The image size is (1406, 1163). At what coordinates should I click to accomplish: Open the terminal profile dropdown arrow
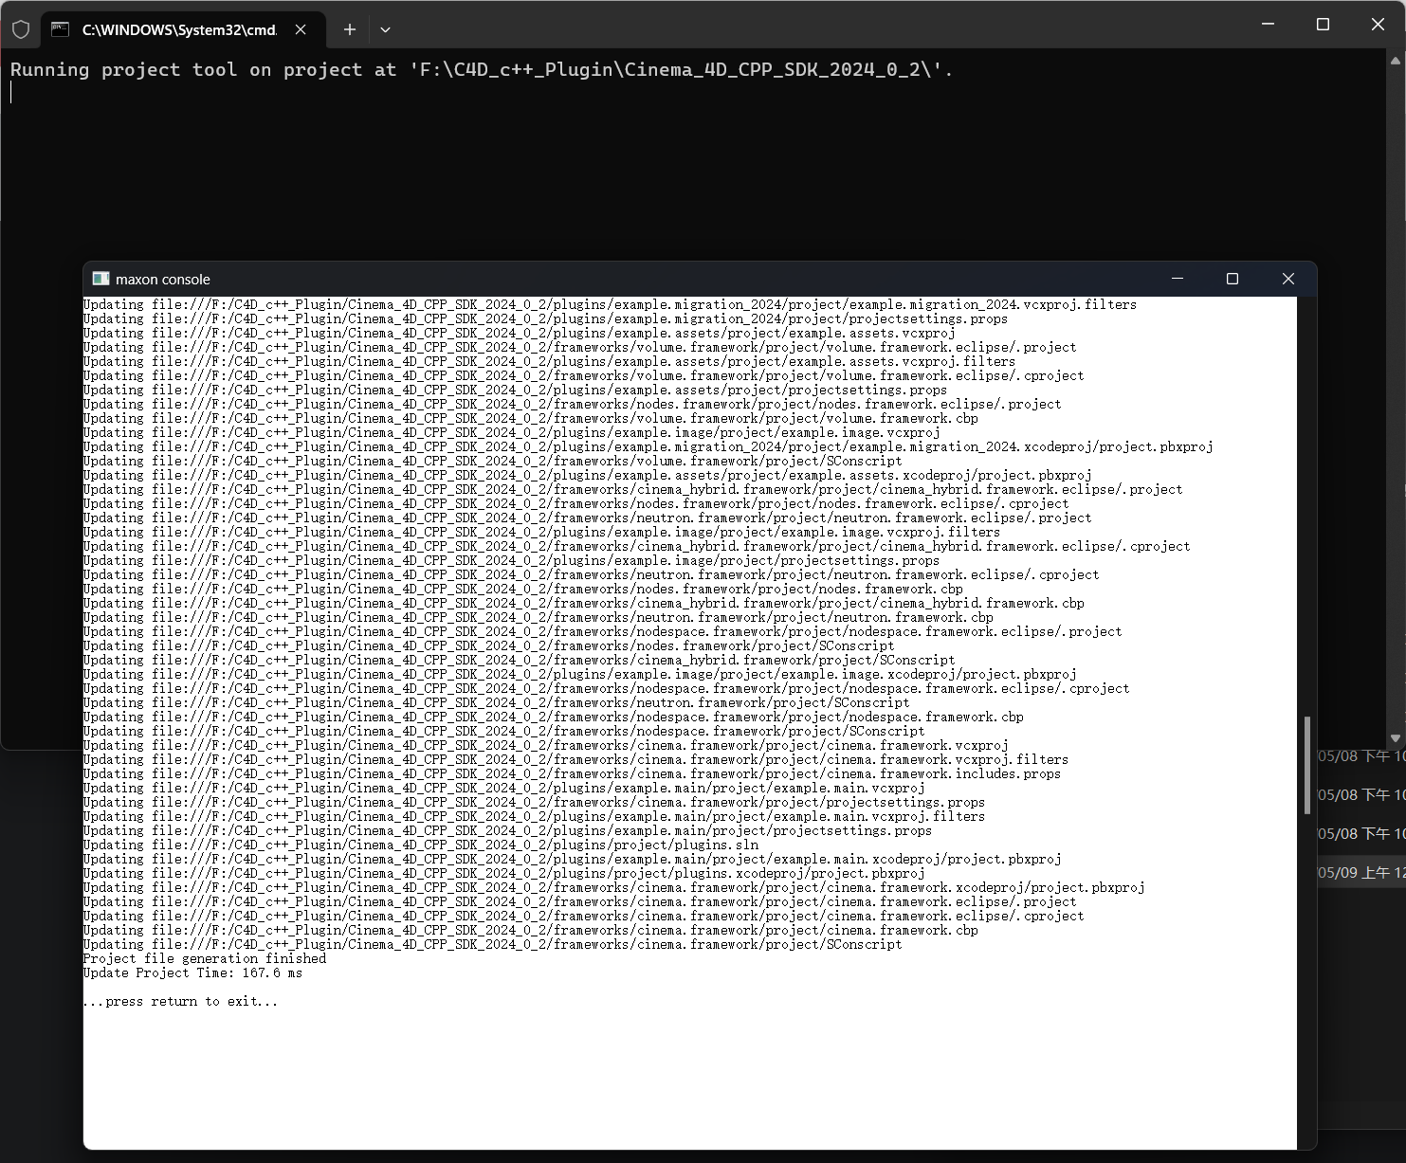point(385,29)
